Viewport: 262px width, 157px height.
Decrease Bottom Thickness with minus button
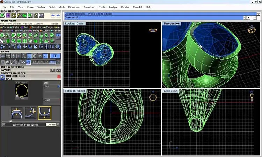[4, 125]
